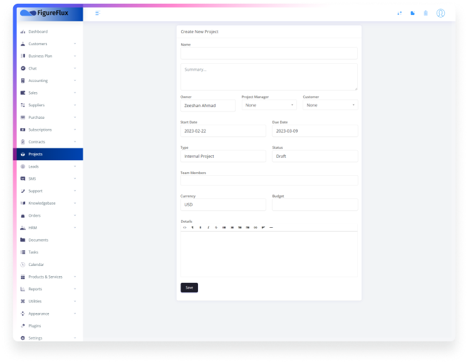Click the Dashboard chart icon in sidebar
This screenshot has height=363, width=468.
[x=23, y=32]
